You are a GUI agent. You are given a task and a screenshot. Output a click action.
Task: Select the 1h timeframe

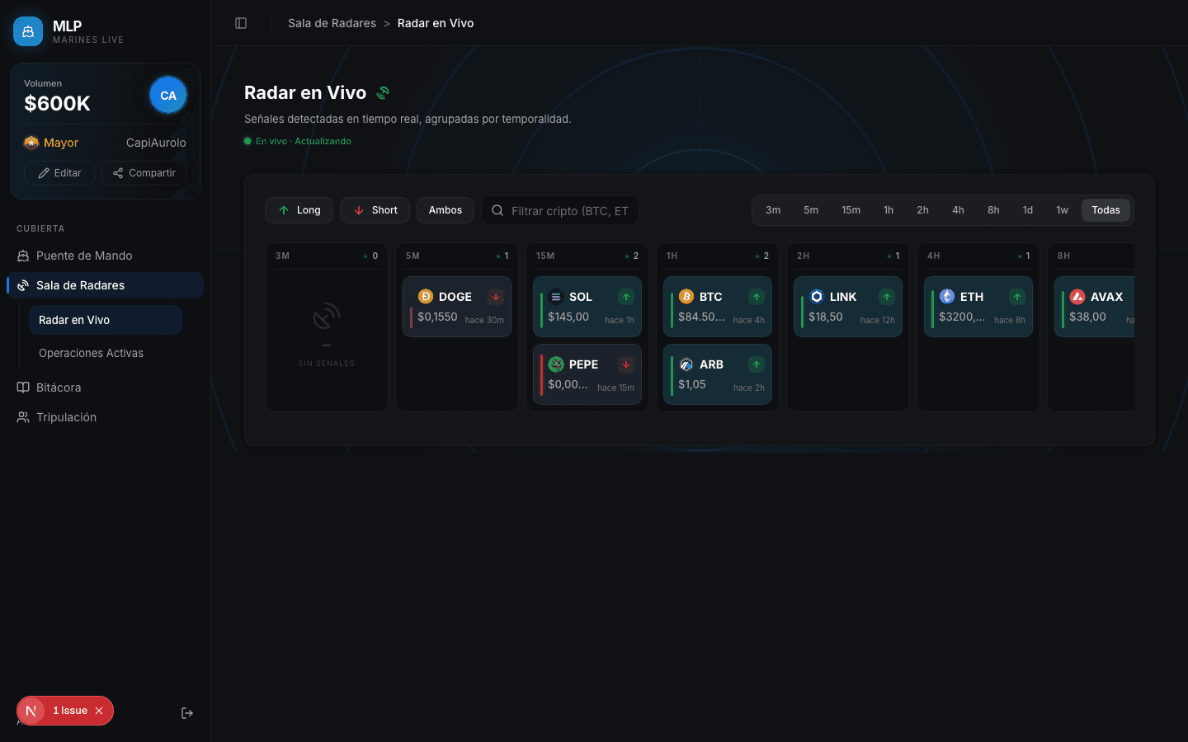tap(889, 210)
